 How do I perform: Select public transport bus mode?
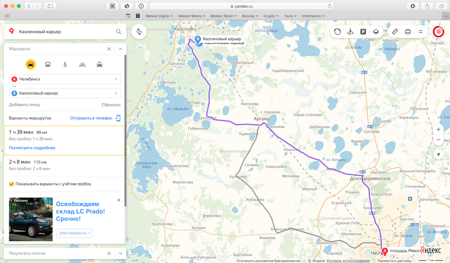pyautogui.click(x=48, y=65)
